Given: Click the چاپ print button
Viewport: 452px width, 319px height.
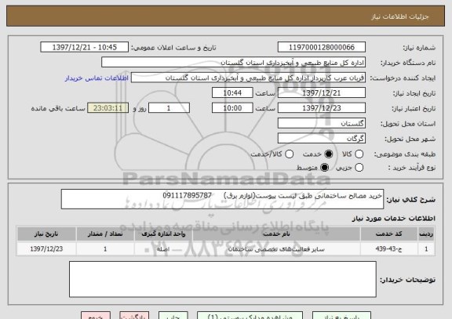Looking at the screenshot, I should (173, 315).
